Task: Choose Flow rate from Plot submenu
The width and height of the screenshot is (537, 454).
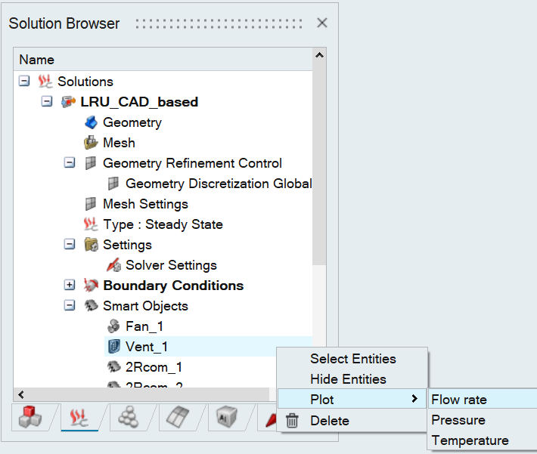Action: 459,400
